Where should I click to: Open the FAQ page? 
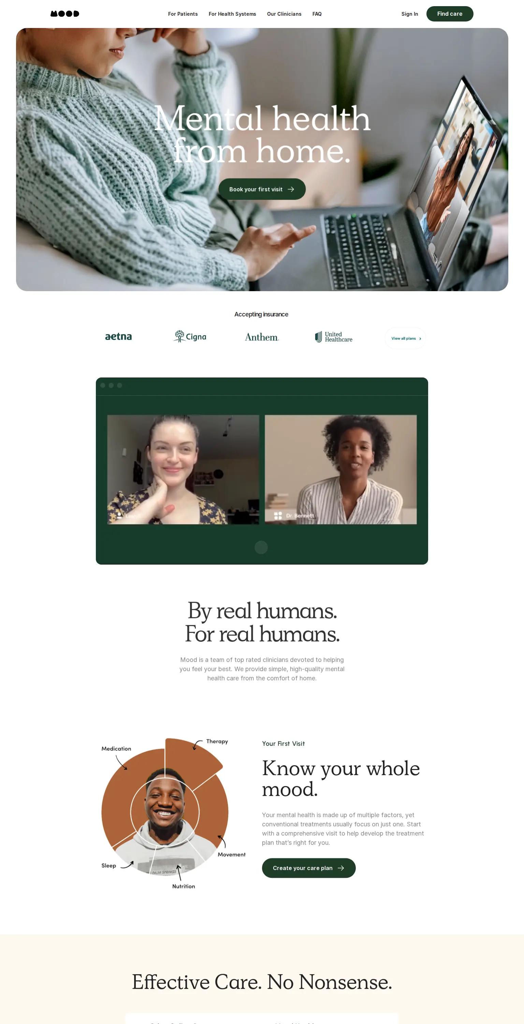[317, 14]
